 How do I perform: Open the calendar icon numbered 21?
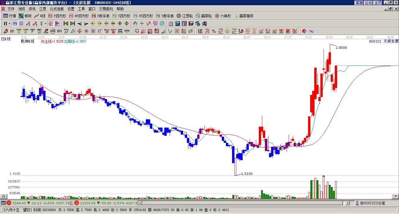pos(171,24)
